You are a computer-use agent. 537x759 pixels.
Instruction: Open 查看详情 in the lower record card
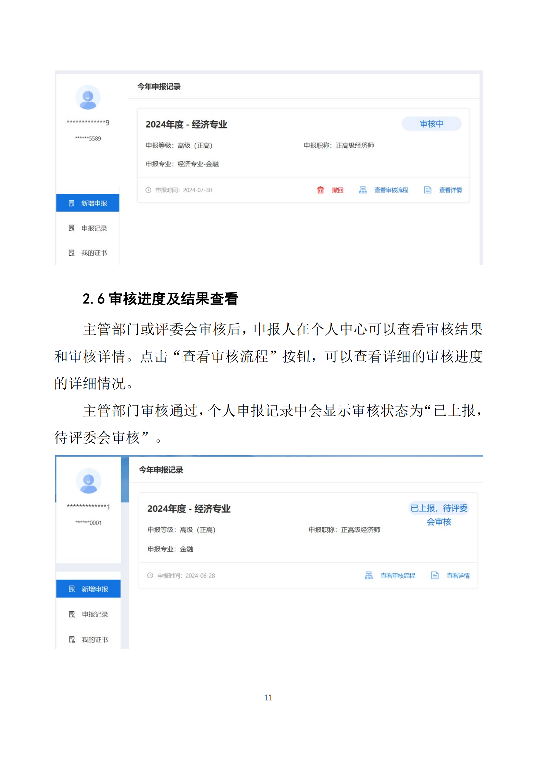(x=458, y=576)
